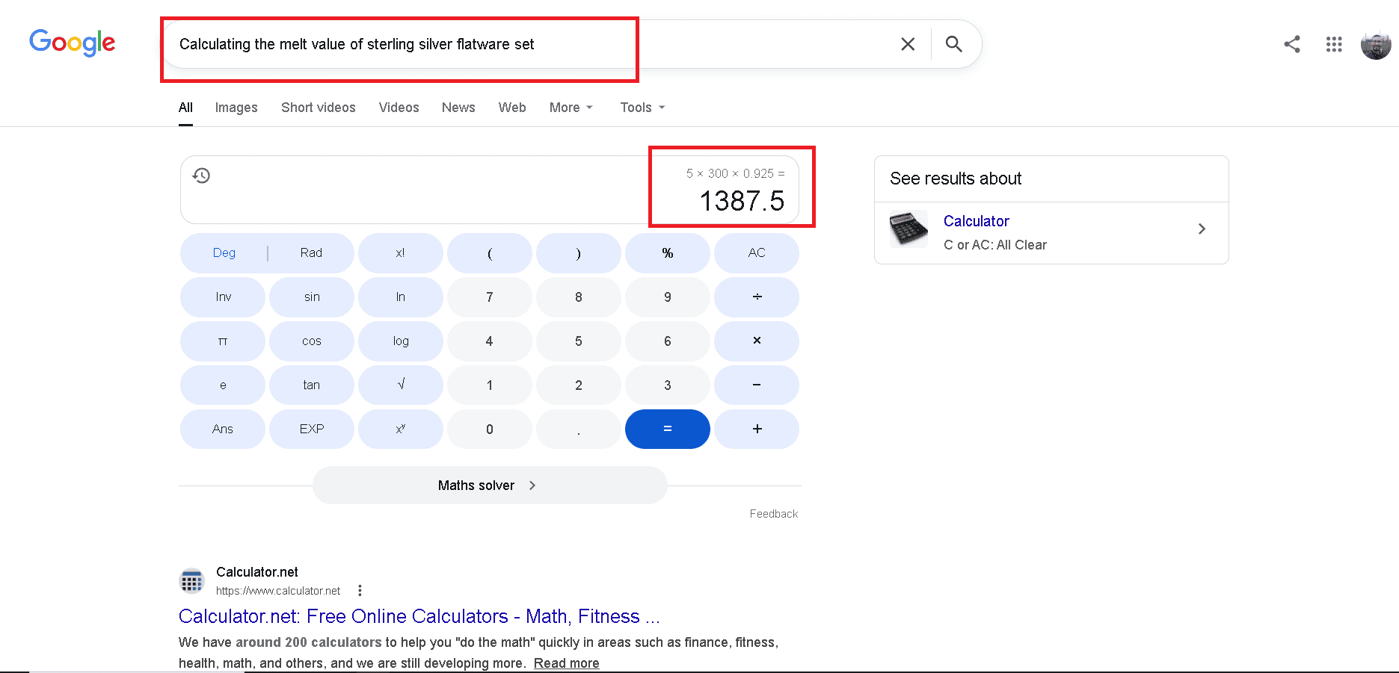1399x673 pixels.
Task: Open the three-dot menu next to Calculator.net
Action: click(x=360, y=589)
